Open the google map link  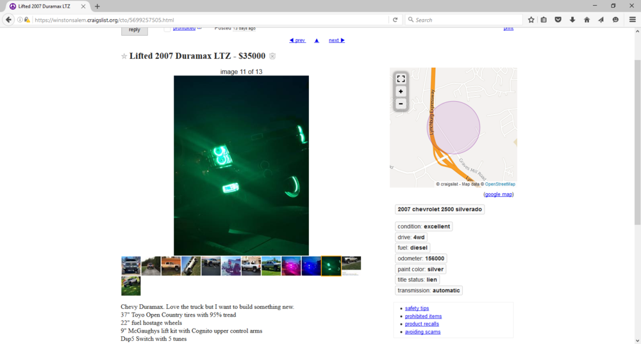coord(498,194)
